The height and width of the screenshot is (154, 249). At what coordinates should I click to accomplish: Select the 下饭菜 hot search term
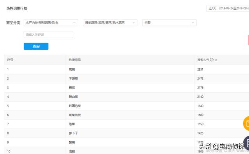pos(74,78)
